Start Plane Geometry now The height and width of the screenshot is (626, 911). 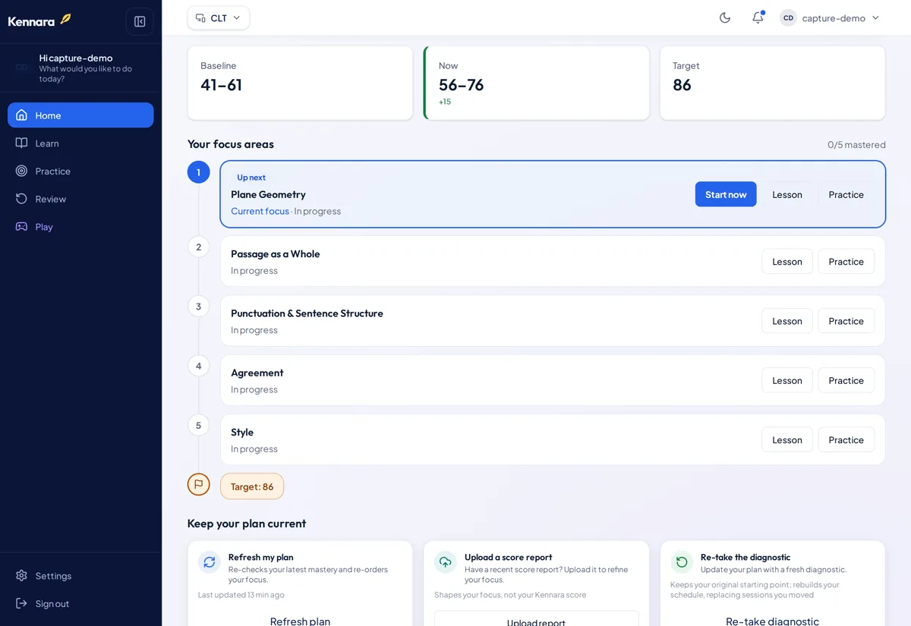point(726,194)
